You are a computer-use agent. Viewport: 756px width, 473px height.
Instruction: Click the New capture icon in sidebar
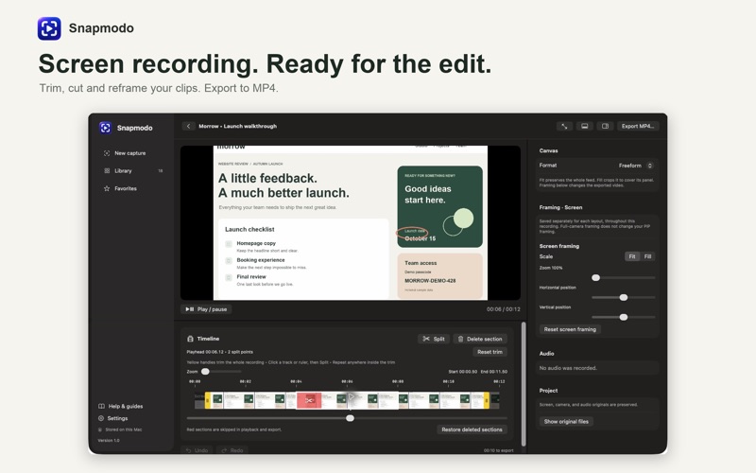coord(107,153)
